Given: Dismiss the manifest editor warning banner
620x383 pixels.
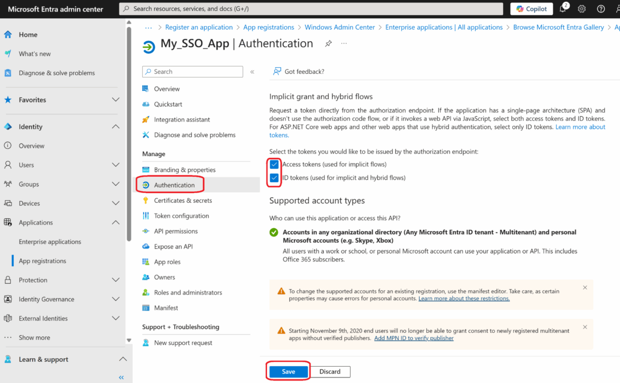Looking at the screenshot, I should pyautogui.click(x=585, y=288).
